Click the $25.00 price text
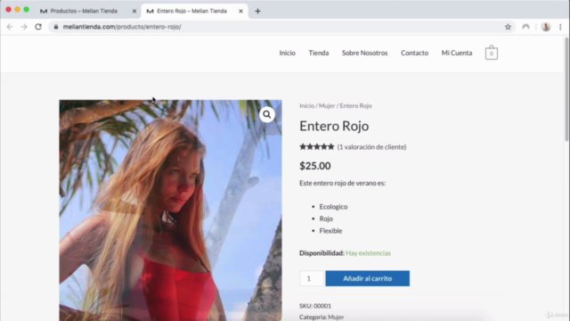The image size is (570, 321). pyautogui.click(x=315, y=166)
